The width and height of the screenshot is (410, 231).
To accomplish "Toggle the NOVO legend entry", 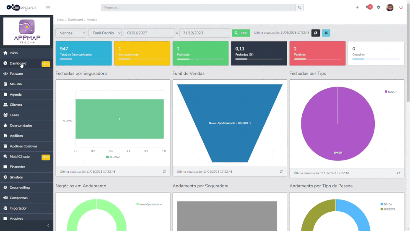I will [x=390, y=92].
